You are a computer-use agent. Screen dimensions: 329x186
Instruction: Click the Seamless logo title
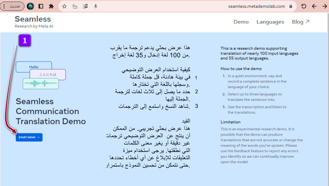pos(33,19)
